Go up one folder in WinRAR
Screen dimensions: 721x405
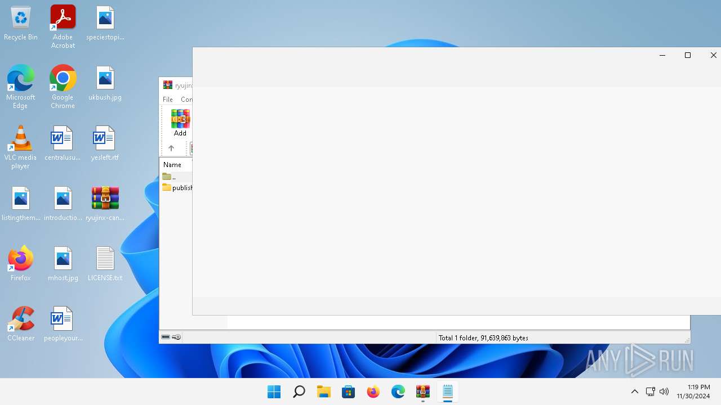(x=171, y=148)
